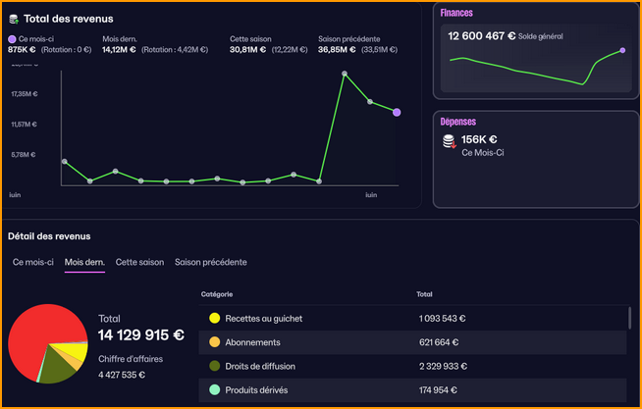Viewport: 642px width, 409px height.
Task: Click the coin stack icon beside Total des revenus
Action: (x=14, y=19)
